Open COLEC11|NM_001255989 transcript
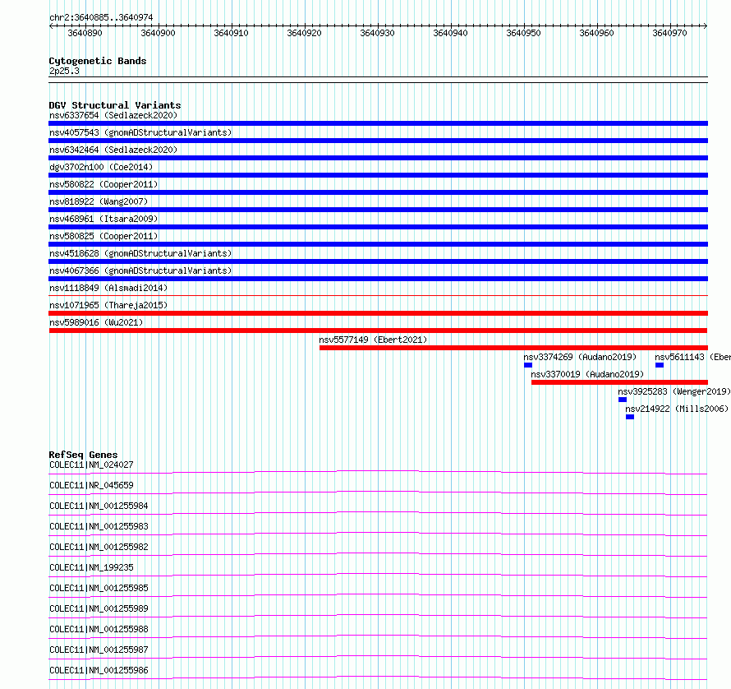This screenshot has height=689, width=731. (99, 608)
